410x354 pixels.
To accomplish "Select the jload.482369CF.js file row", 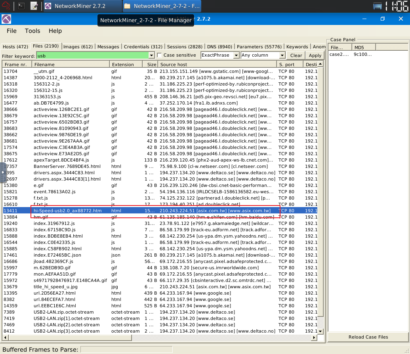I will click(160, 261).
